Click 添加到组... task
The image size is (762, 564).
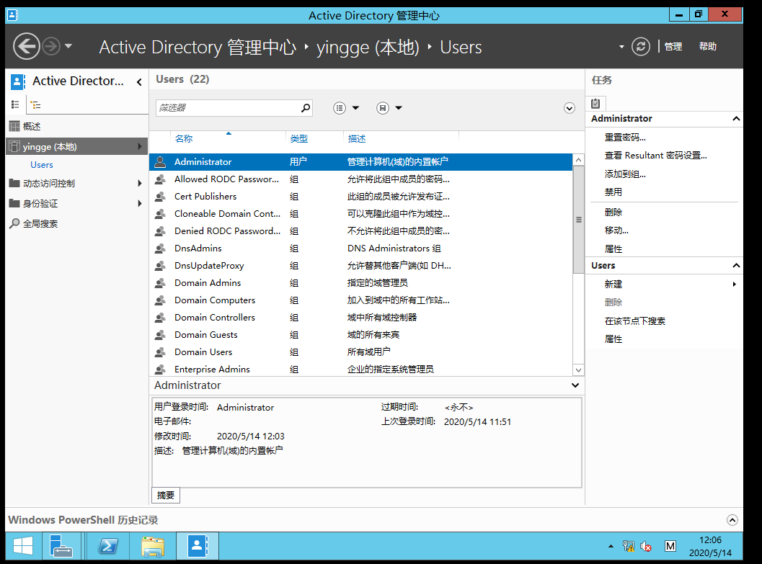tap(625, 174)
